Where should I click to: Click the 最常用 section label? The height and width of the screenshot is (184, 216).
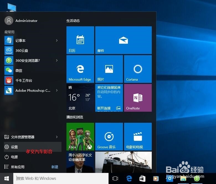(9, 32)
